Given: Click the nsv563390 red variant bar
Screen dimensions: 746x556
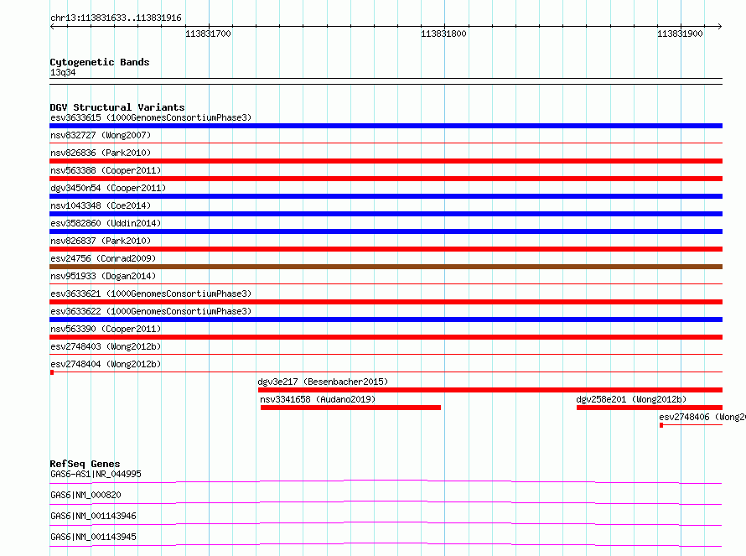Looking at the screenshot, I should pos(386,337).
